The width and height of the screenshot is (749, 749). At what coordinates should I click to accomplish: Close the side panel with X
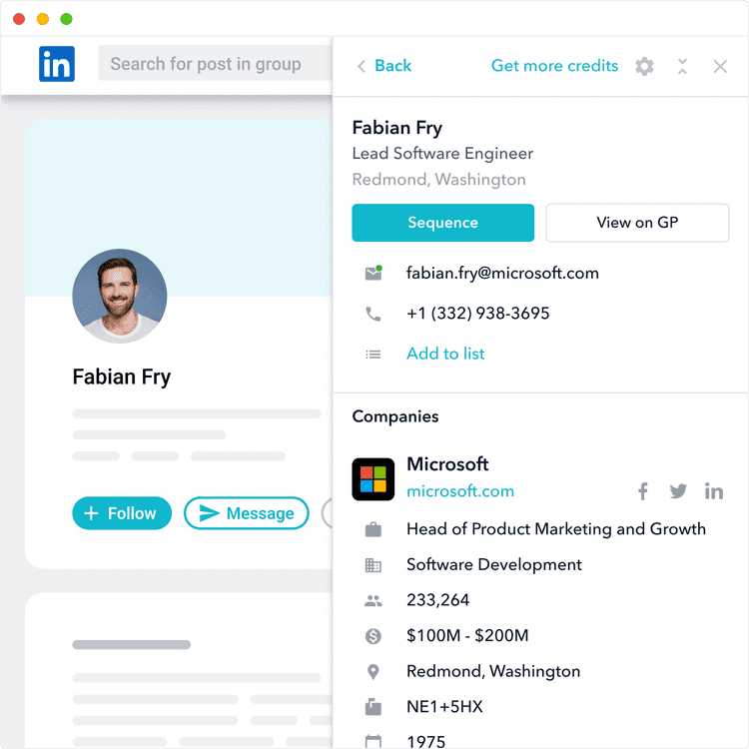click(x=720, y=66)
